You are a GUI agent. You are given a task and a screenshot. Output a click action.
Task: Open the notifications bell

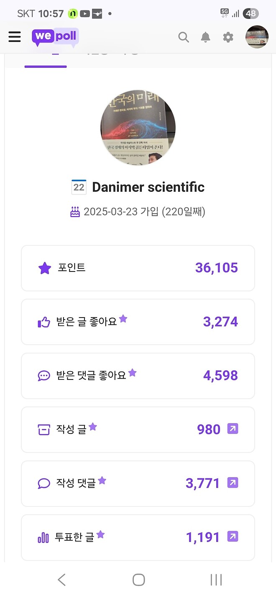[205, 37]
